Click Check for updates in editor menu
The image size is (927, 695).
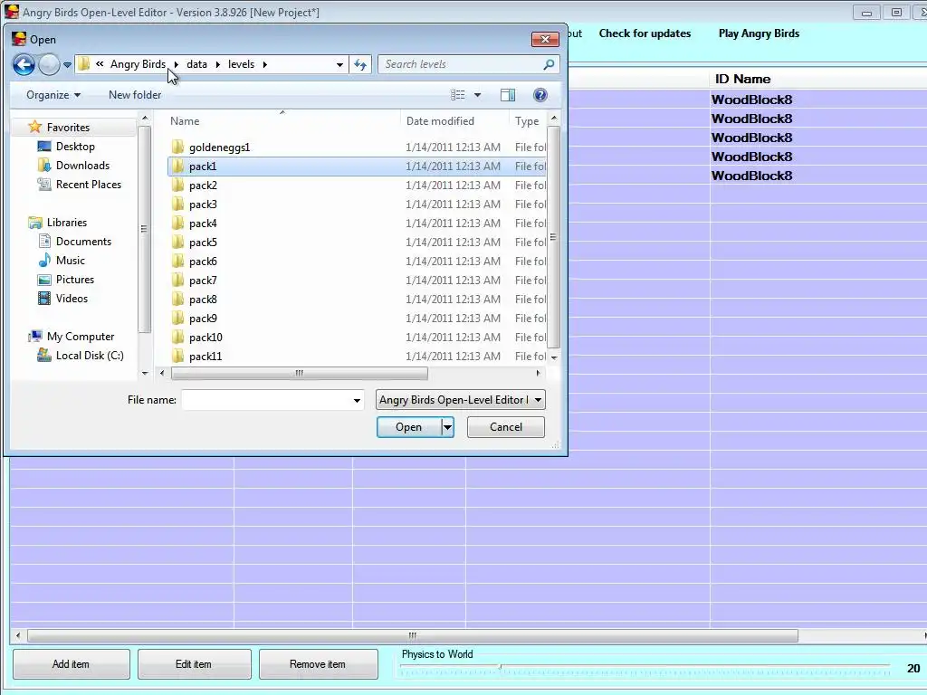645,33
